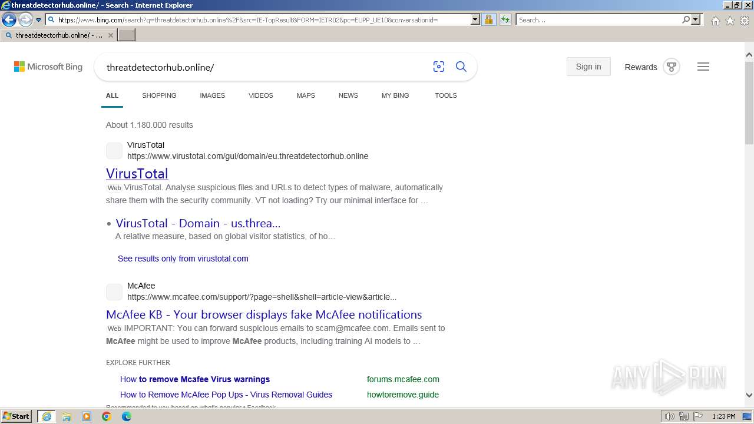Open media player taskbar icon
Viewport: 754px width, 424px height.
click(x=87, y=416)
